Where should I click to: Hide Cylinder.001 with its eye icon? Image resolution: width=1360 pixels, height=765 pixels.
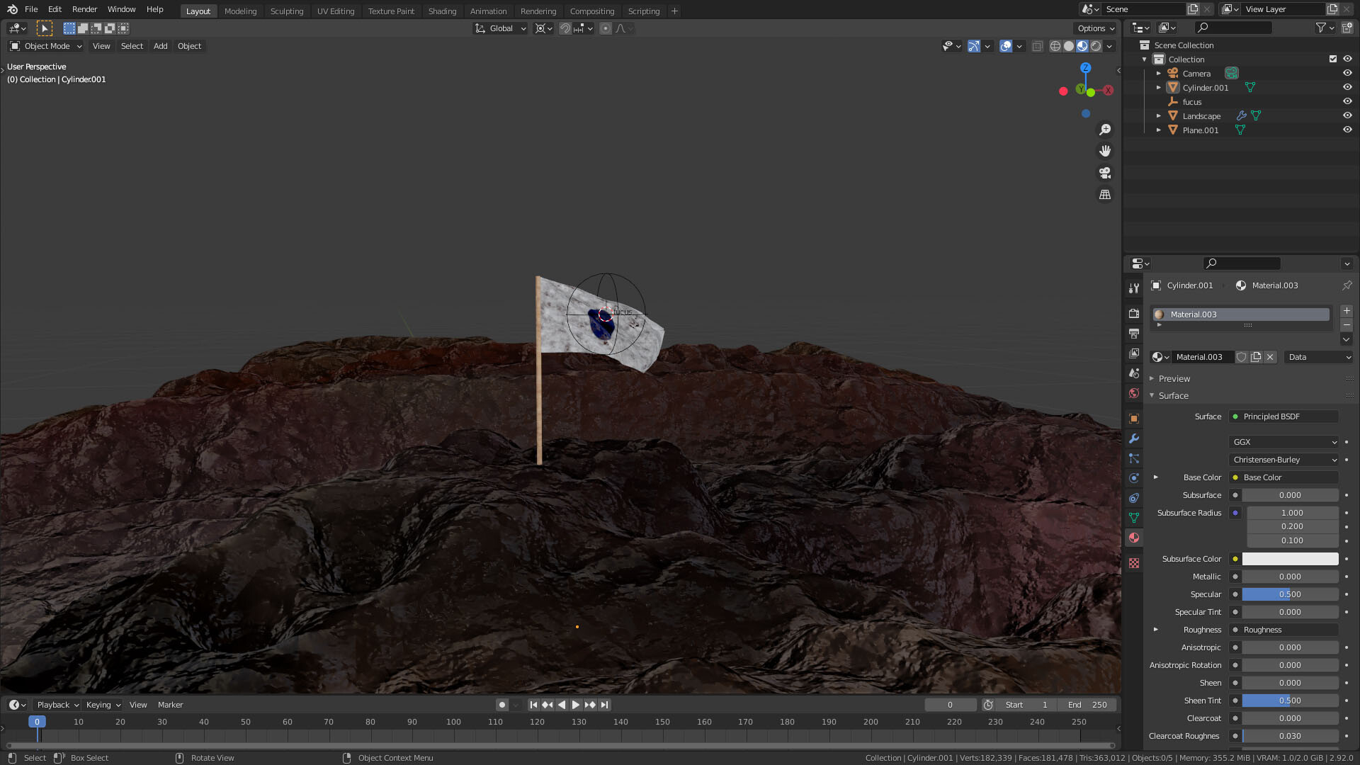point(1347,88)
